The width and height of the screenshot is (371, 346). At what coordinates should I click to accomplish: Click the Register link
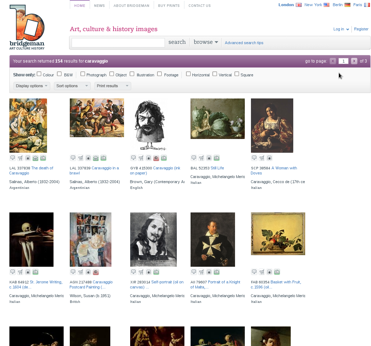click(361, 29)
